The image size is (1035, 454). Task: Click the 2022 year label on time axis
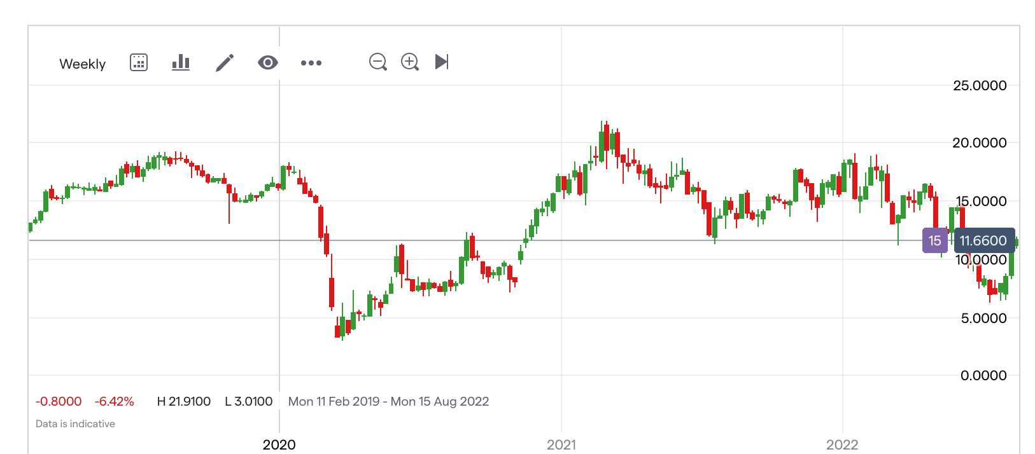click(842, 444)
